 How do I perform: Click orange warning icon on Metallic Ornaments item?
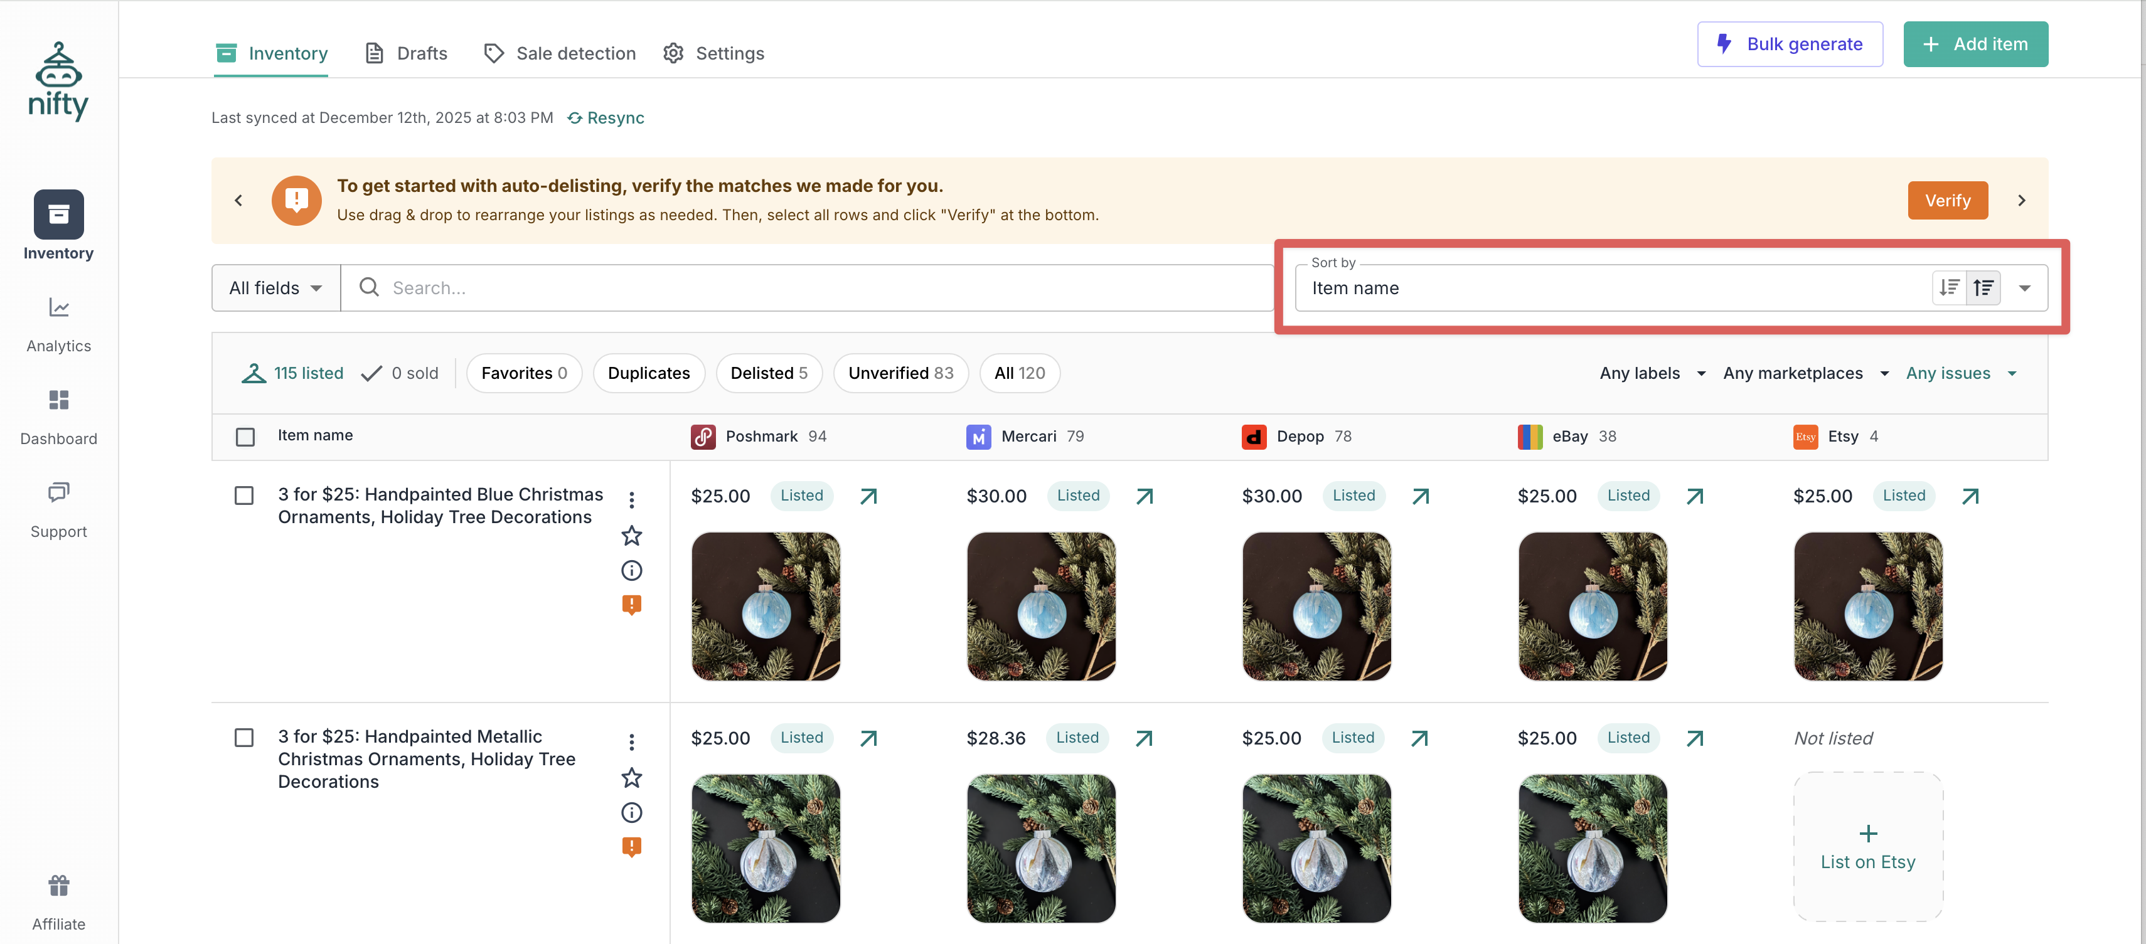pos(631,847)
